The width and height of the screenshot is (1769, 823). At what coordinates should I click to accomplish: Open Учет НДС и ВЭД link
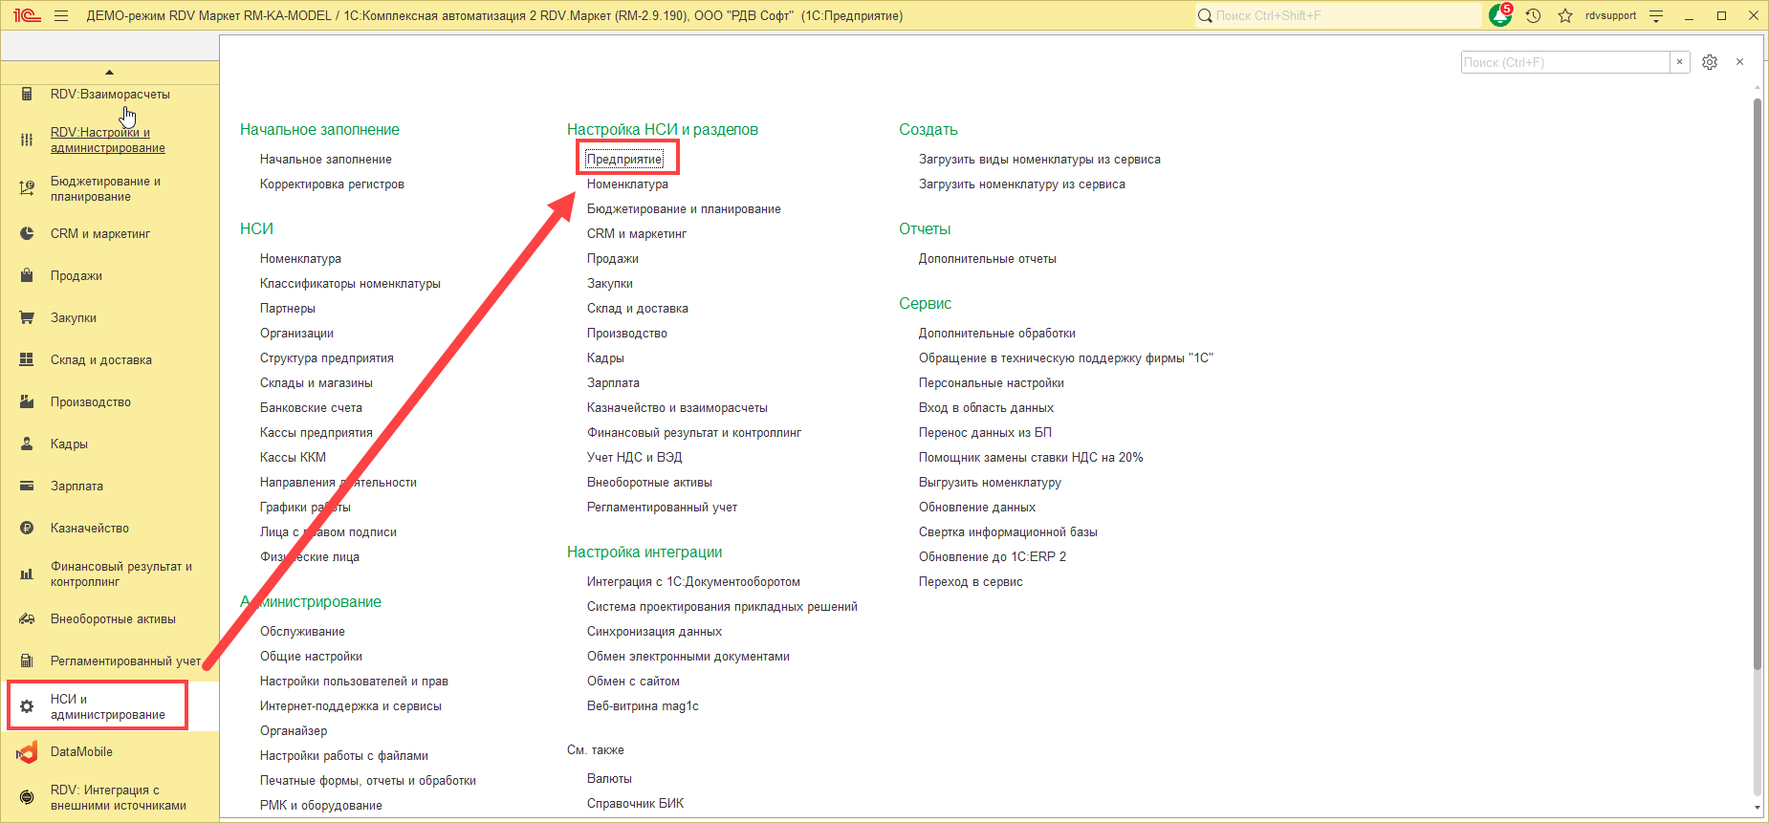pos(634,457)
